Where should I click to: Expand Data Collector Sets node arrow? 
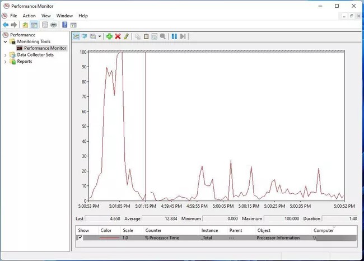pyautogui.click(x=6, y=55)
